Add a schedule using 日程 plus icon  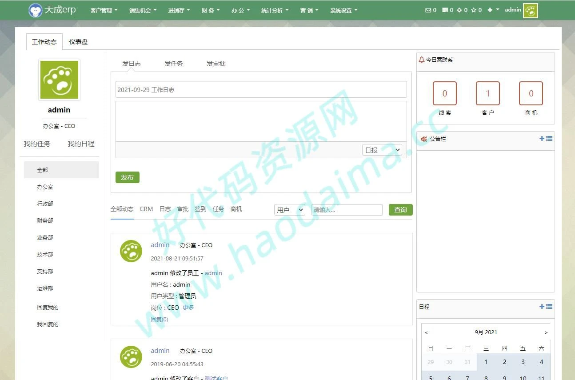[542, 307]
